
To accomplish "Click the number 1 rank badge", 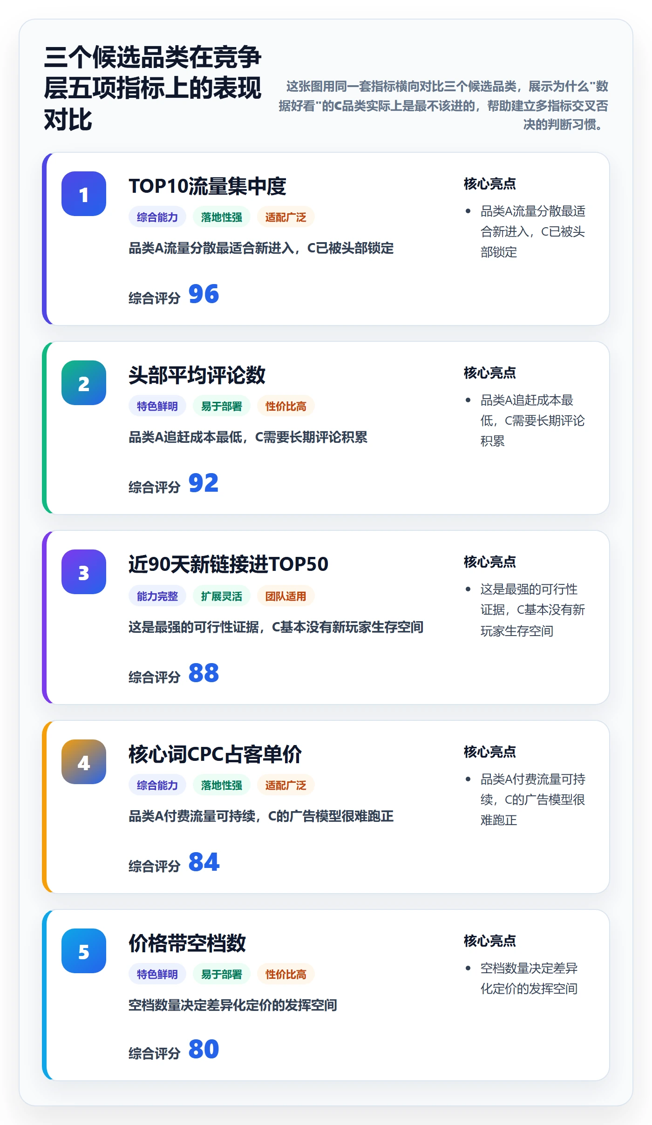I will point(84,194).
